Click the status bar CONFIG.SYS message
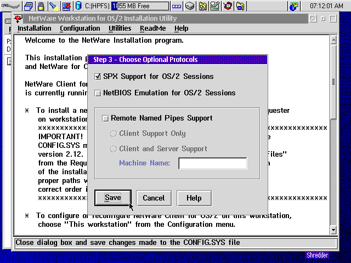This screenshot has height=263, width=351. pyautogui.click(x=128, y=242)
